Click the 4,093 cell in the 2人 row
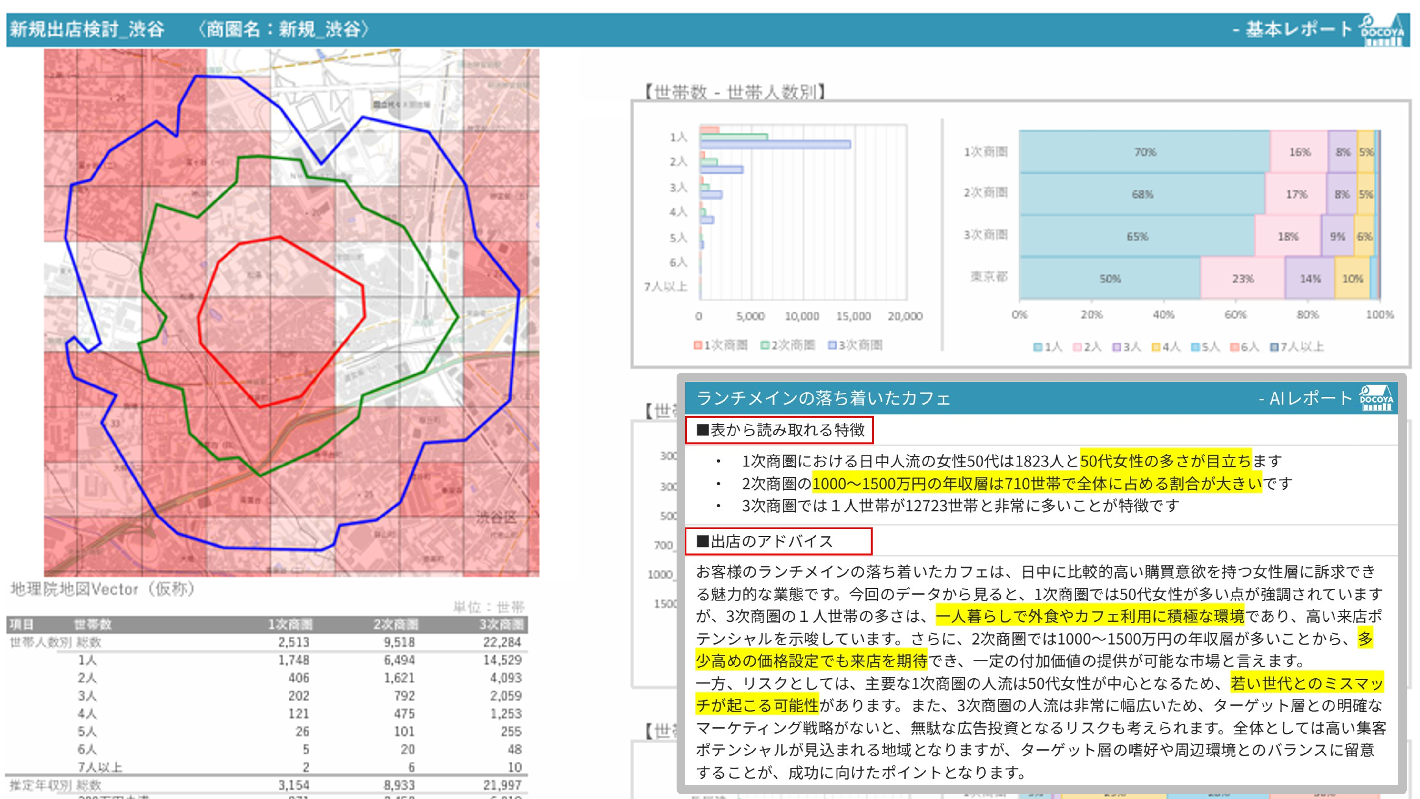The image size is (1420, 799). pos(505,678)
